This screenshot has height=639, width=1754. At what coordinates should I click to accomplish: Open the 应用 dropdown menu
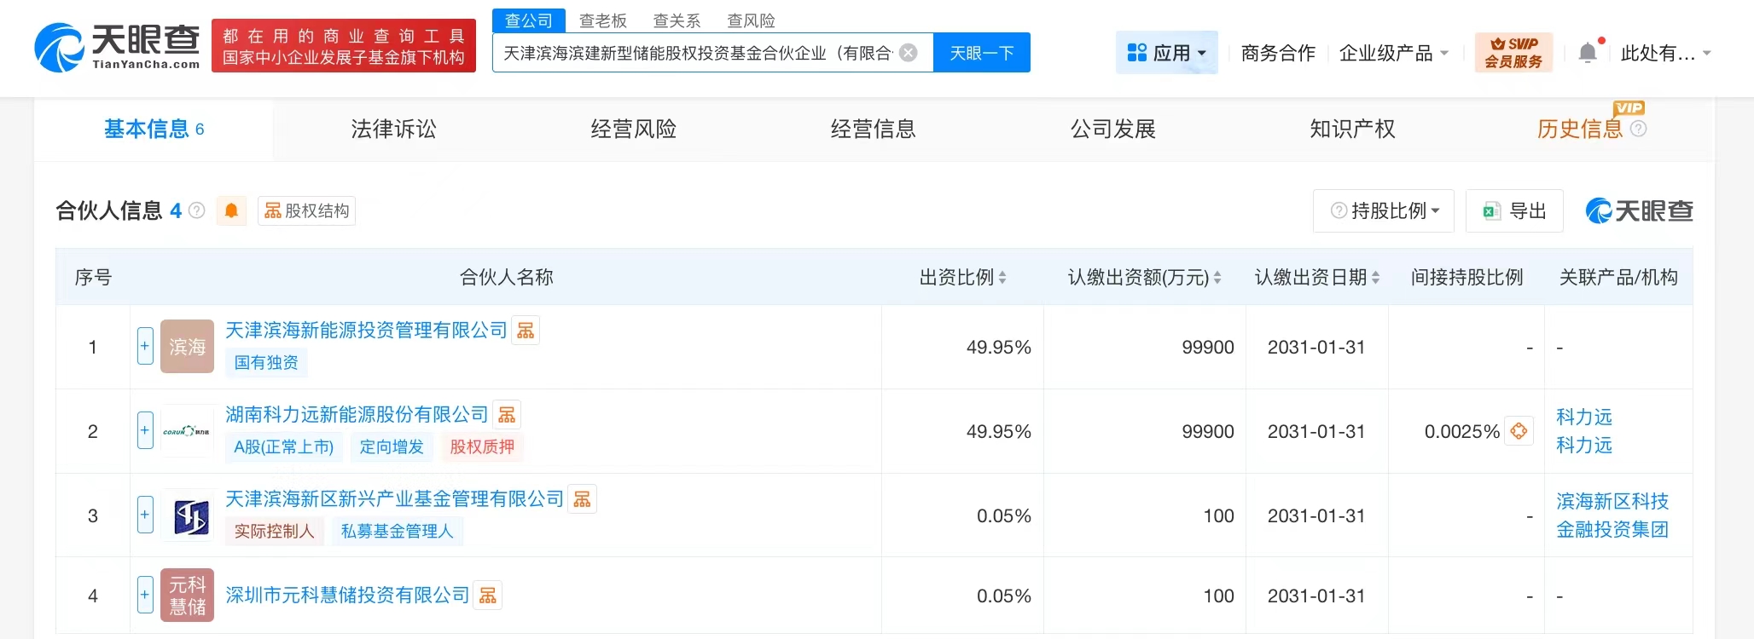pyautogui.click(x=1166, y=53)
